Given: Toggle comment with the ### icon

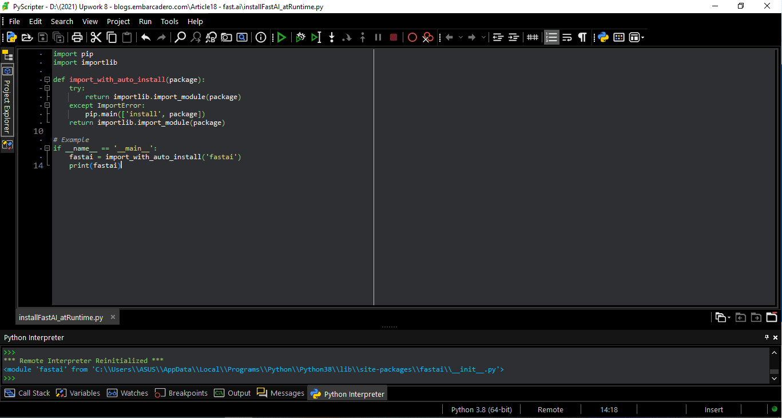Looking at the screenshot, I should pyautogui.click(x=532, y=37).
